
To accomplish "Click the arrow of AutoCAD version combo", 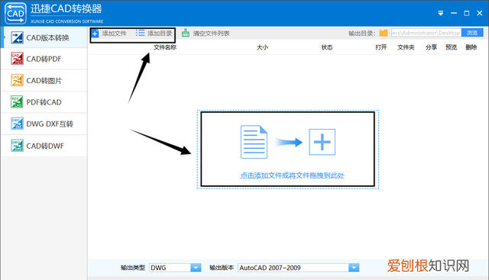I will coord(354,268).
